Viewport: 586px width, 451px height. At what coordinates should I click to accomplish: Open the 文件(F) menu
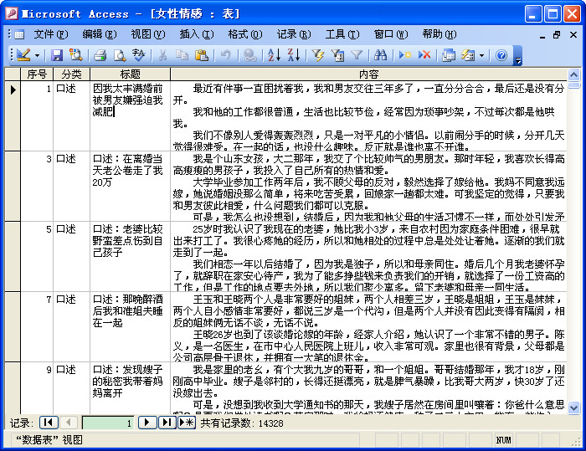click(51, 34)
